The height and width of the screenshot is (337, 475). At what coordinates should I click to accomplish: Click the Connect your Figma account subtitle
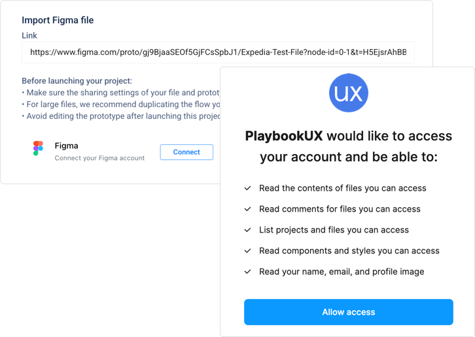[99, 158]
